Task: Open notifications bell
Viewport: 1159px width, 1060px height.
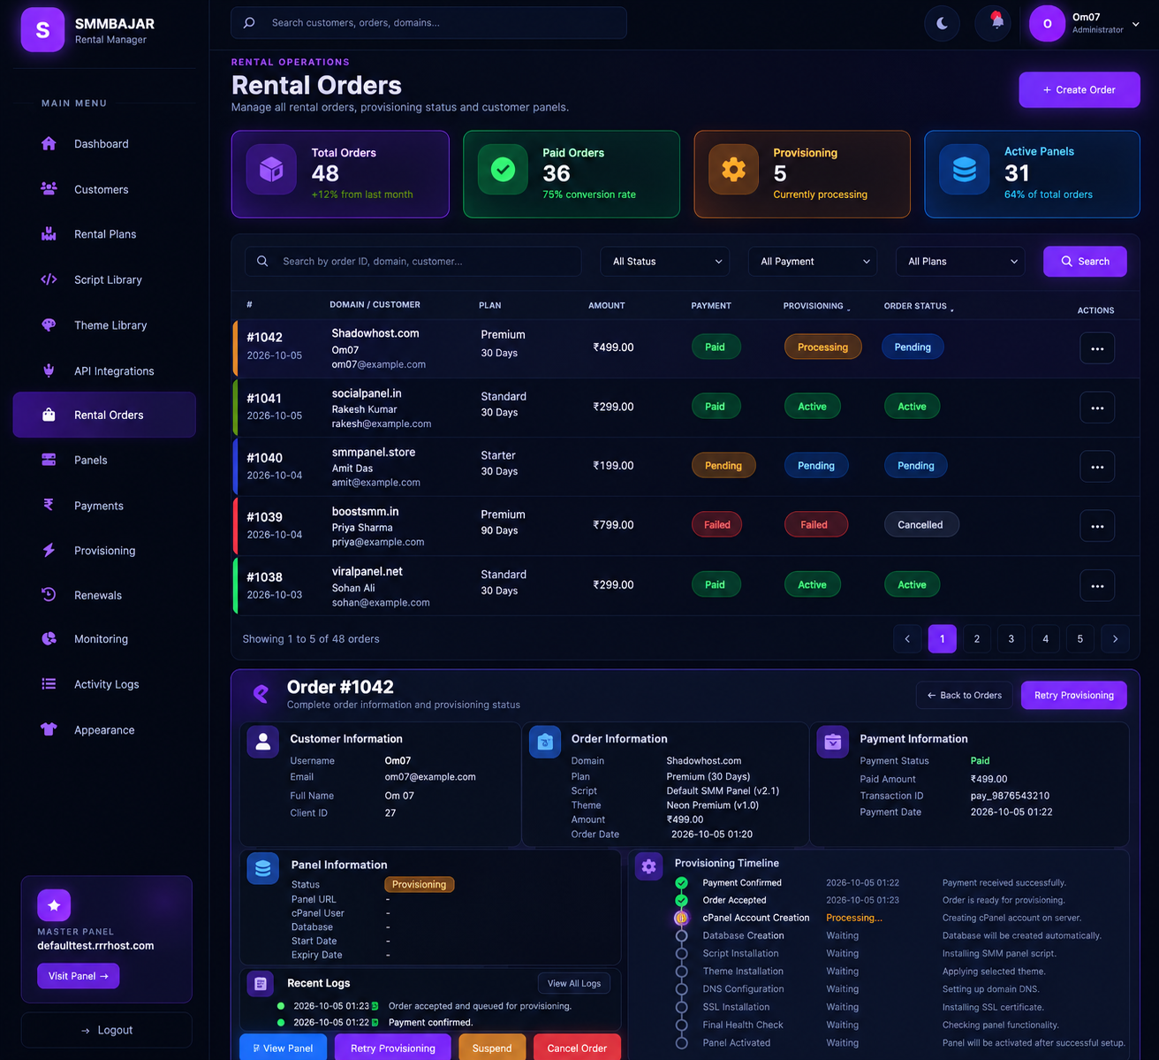Action: (993, 24)
